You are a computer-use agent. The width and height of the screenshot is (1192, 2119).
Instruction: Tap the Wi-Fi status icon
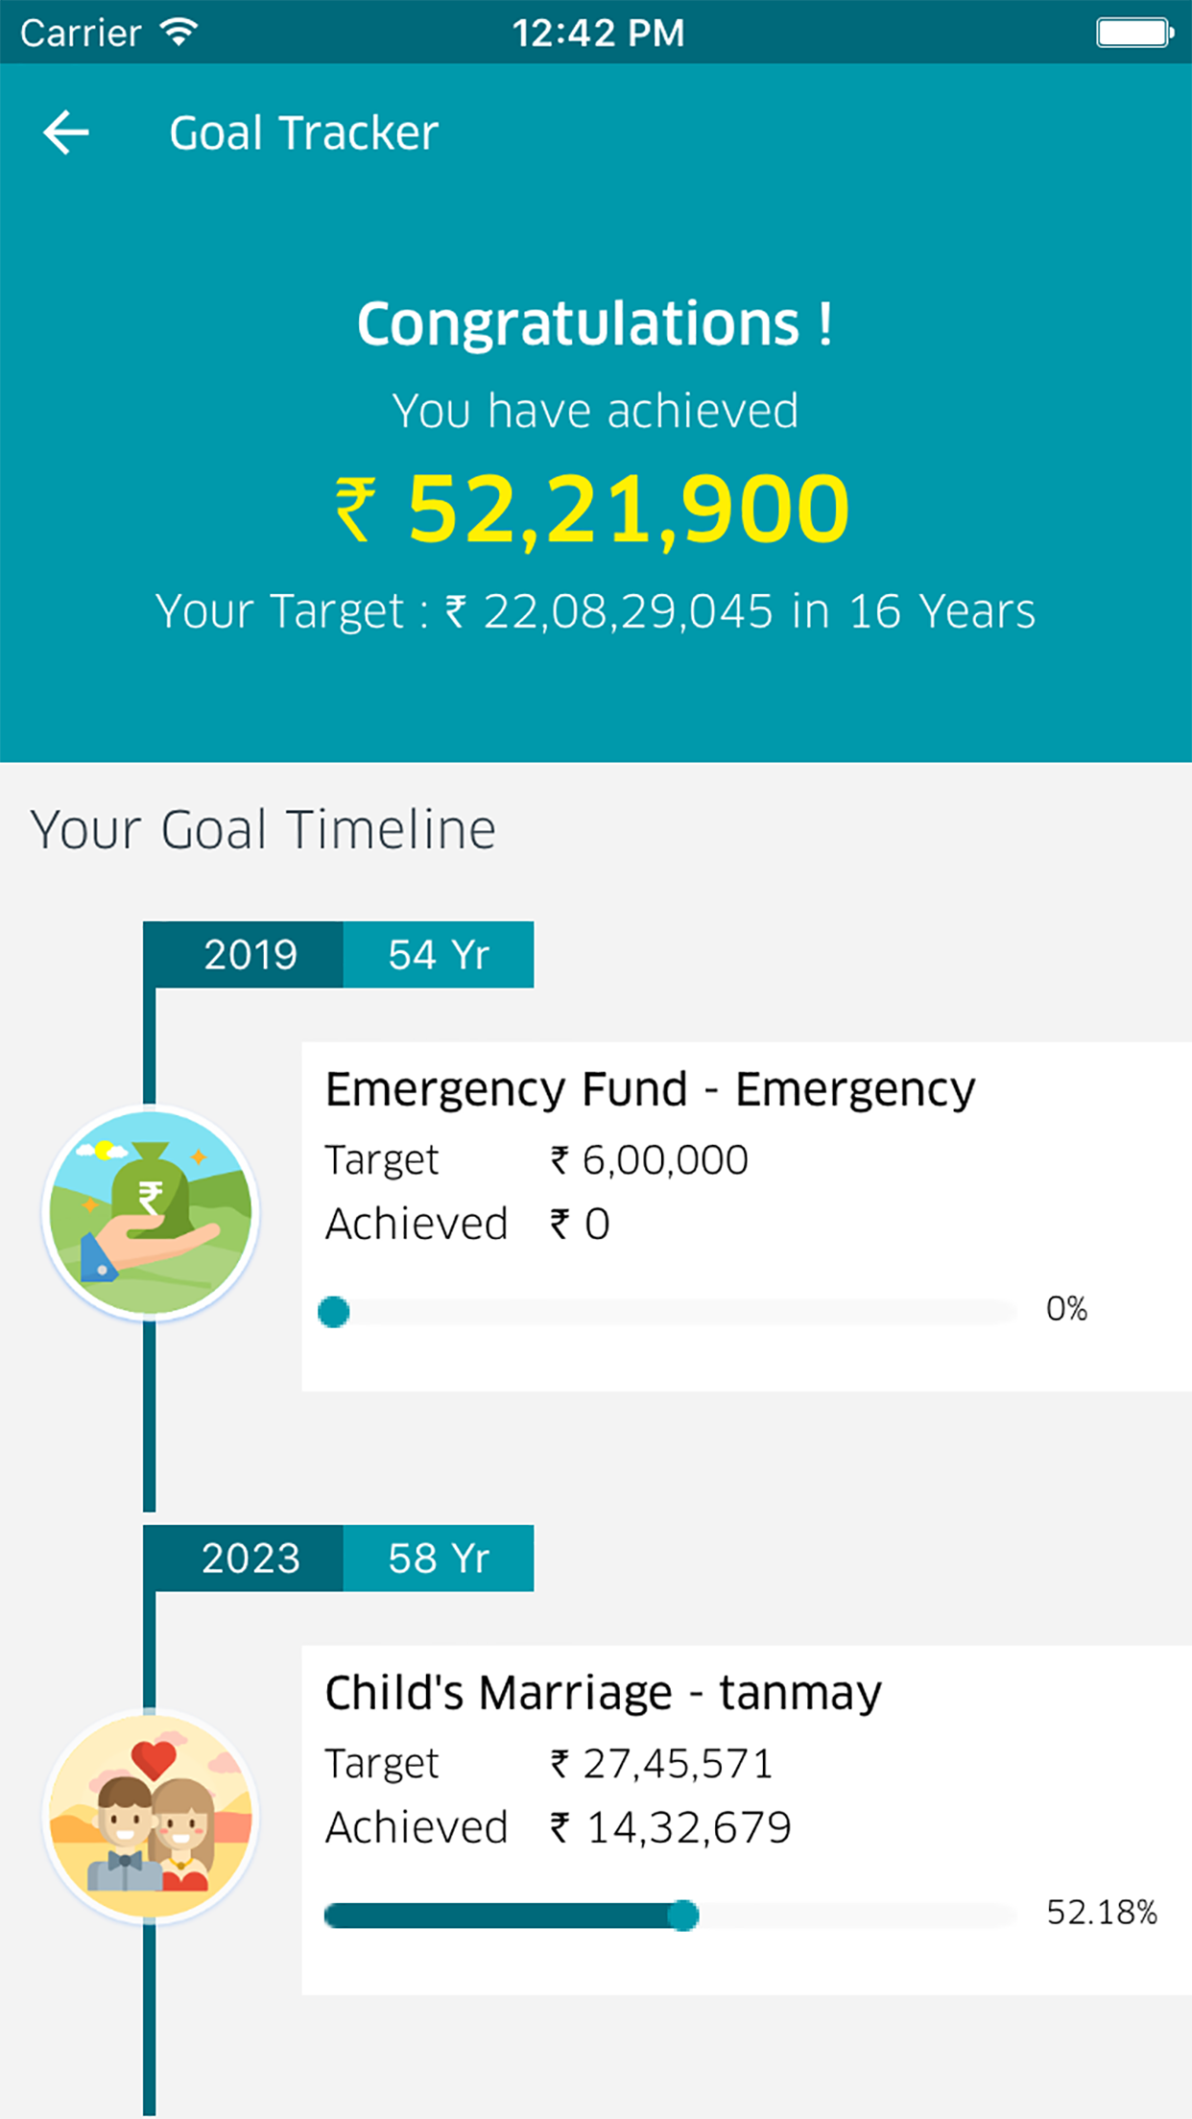coord(179,33)
